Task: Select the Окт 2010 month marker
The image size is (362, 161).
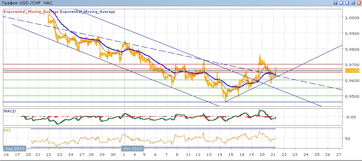Action: (x=132, y=149)
